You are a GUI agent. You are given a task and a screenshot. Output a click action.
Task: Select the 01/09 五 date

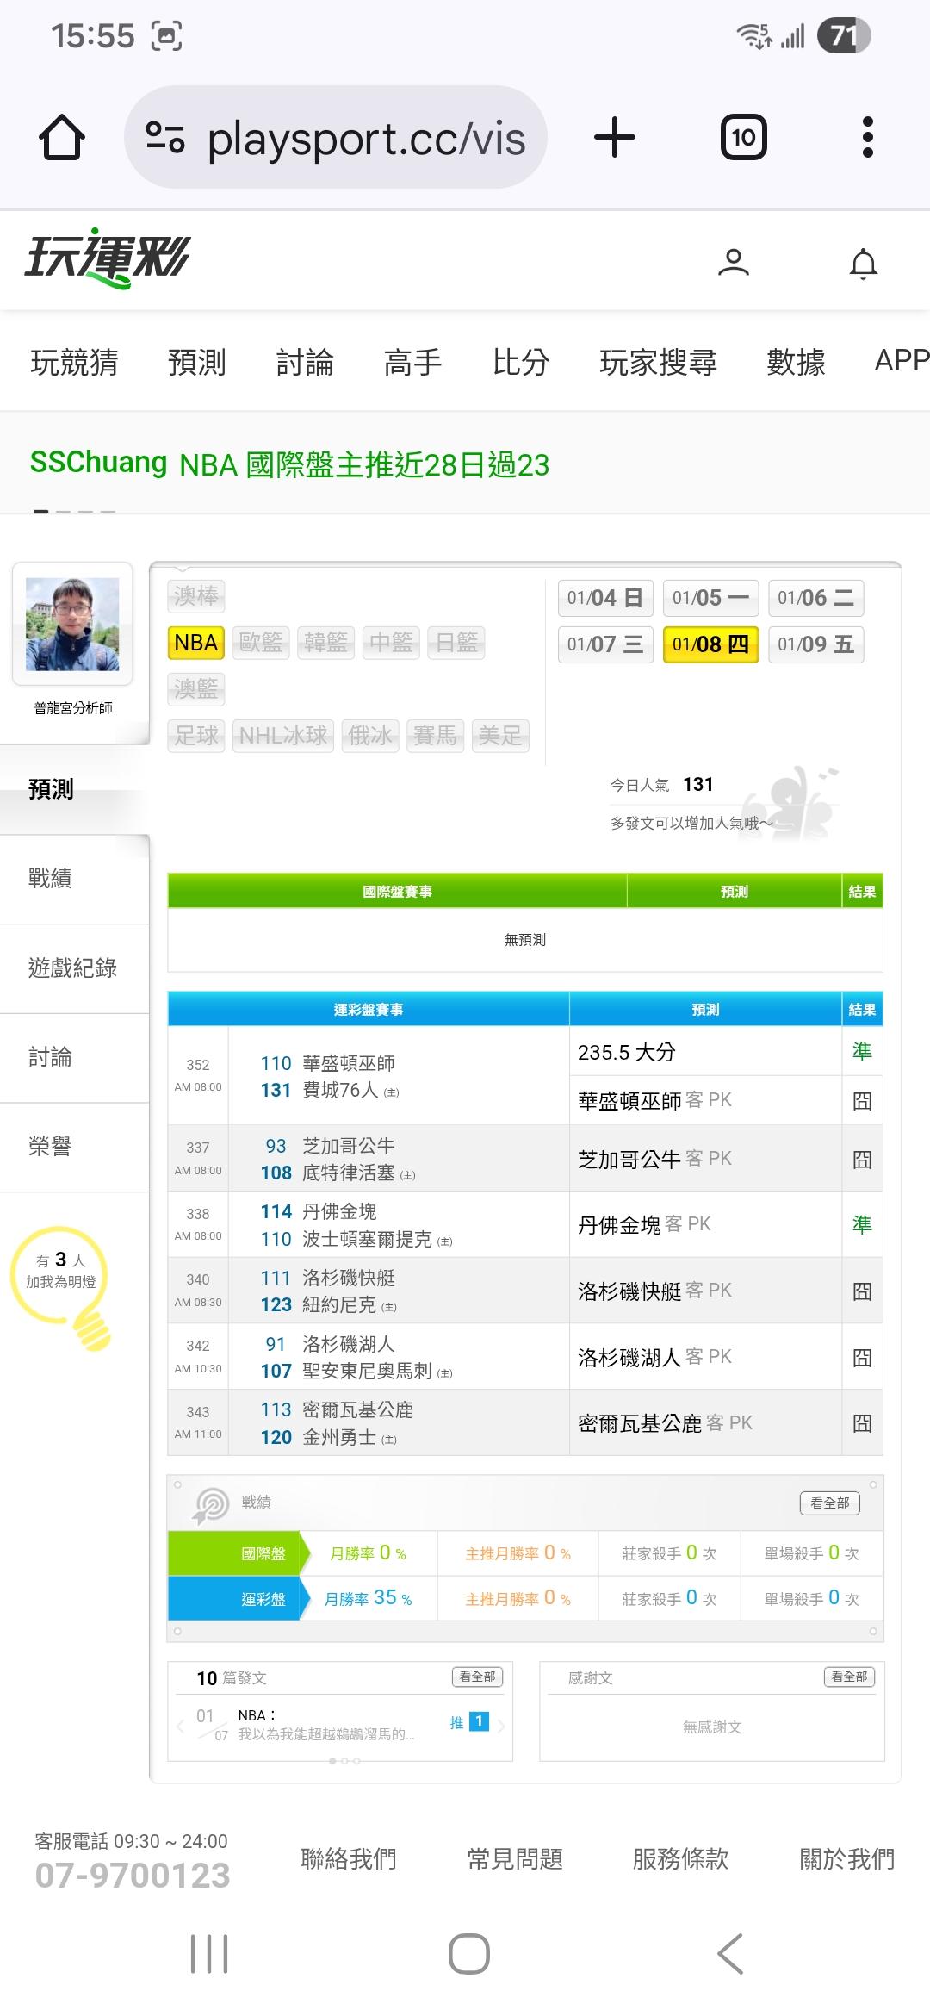coord(815,644)
